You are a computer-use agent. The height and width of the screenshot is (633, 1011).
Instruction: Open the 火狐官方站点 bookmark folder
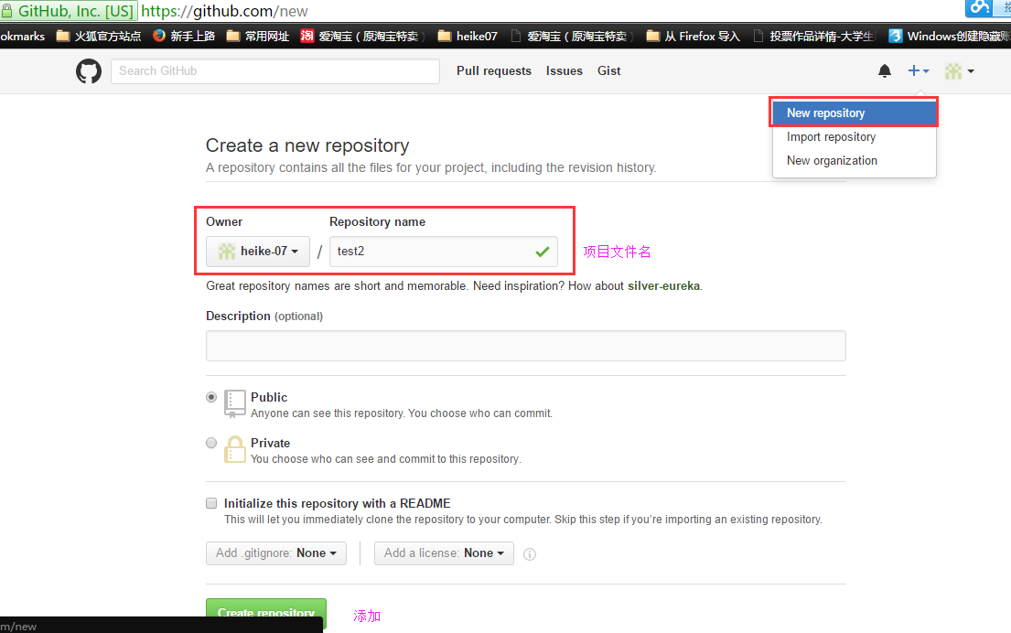point(99,36)
